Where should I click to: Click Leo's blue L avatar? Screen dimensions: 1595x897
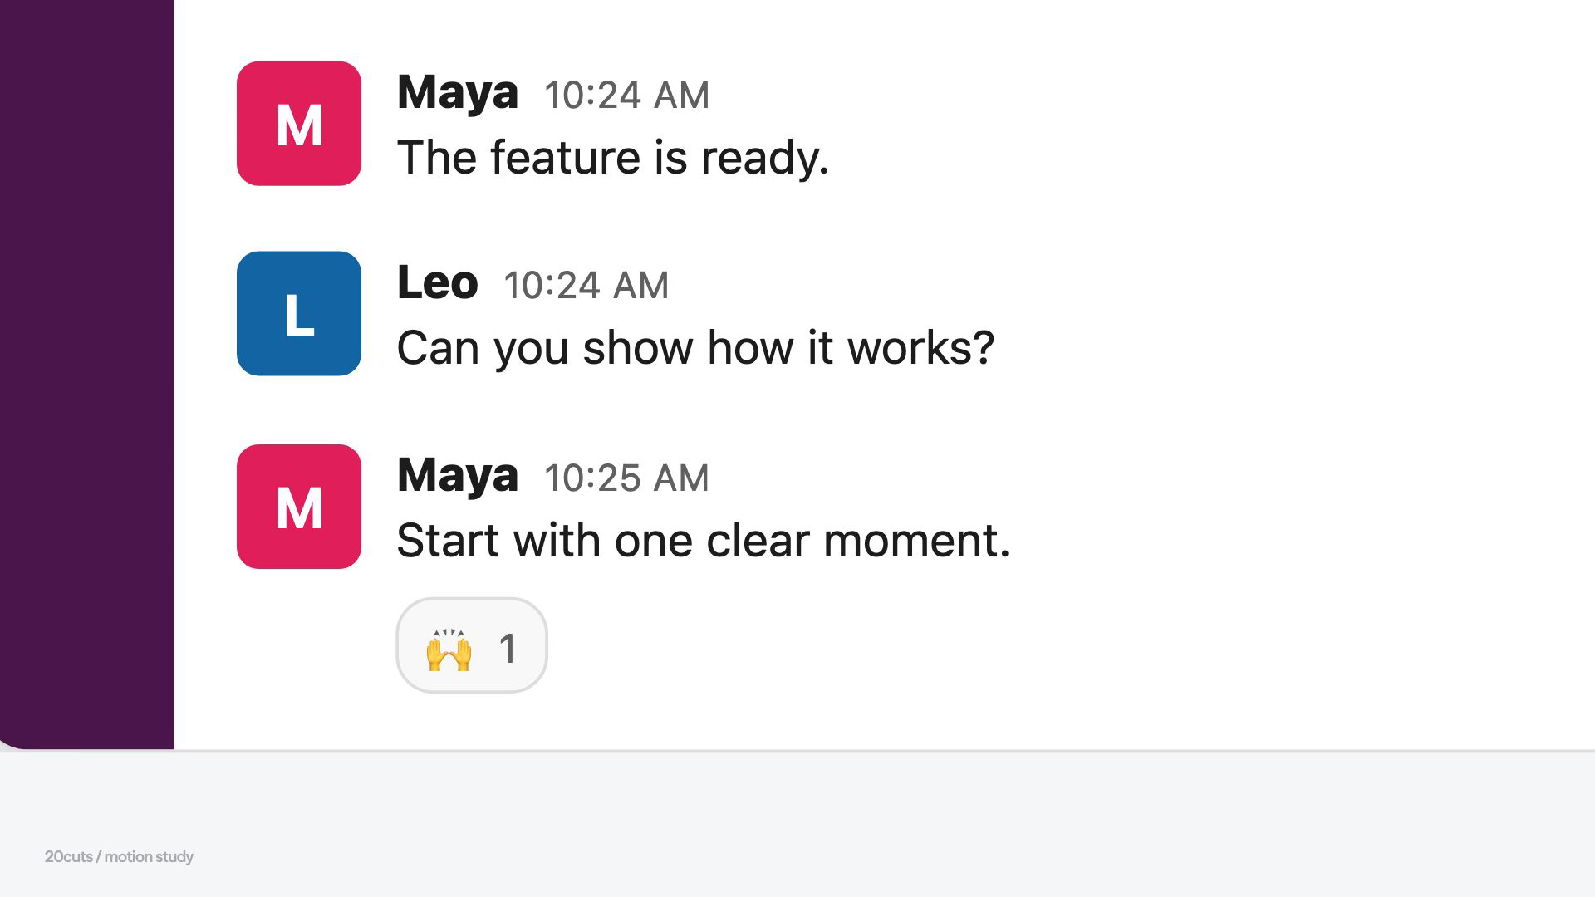(x=299, y=314)
